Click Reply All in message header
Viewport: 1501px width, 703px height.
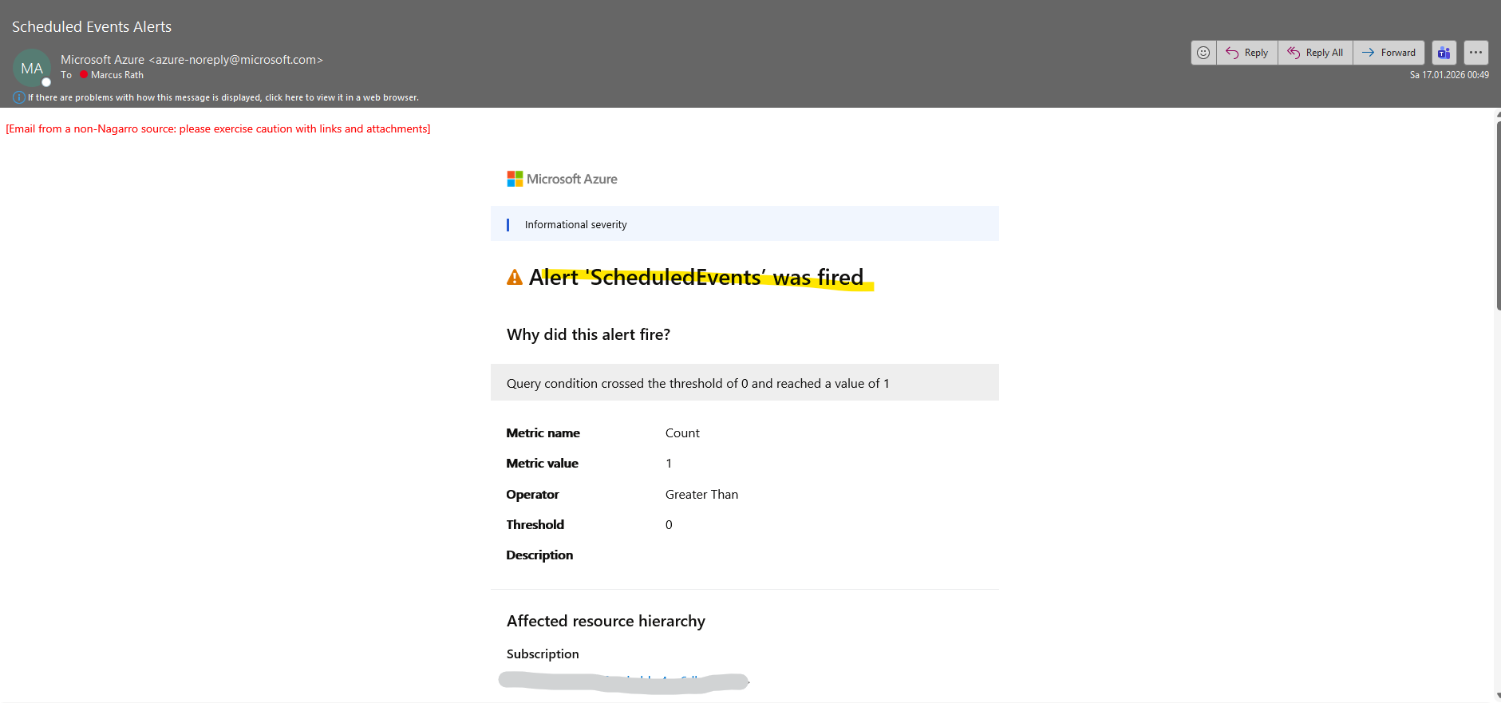click(x=1315, y=53)
